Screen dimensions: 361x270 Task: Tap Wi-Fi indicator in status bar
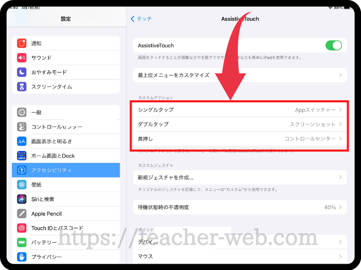(x=331, y=8)
